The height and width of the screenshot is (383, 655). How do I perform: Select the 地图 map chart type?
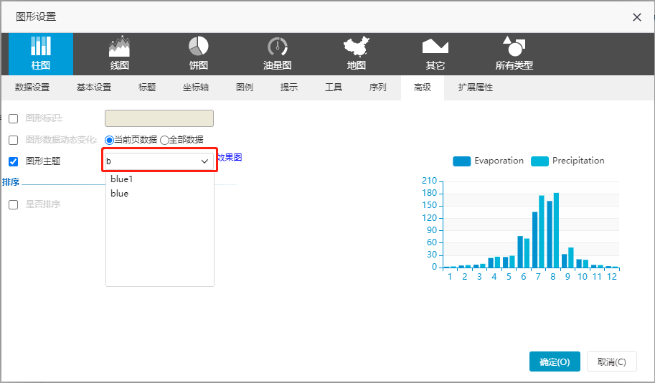click(x=357, y=54)
